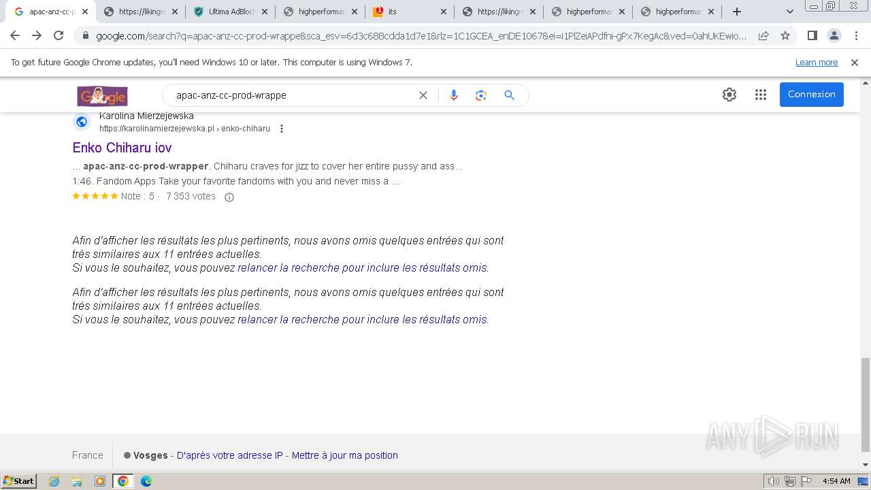Share this page via address bar icon

click(763, 35)
